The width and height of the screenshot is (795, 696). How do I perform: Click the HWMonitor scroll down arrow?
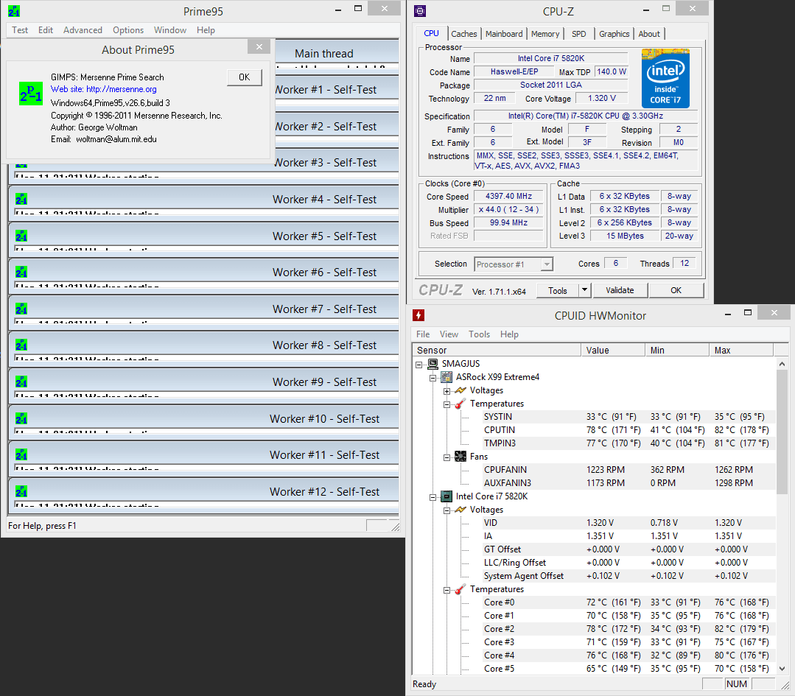(782, 668)
